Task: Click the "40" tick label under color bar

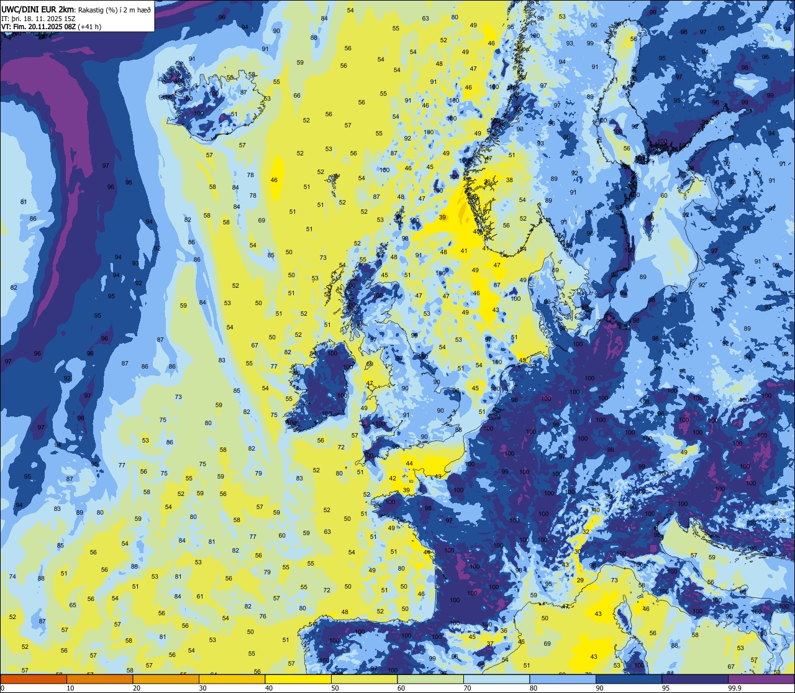Action: pyautogui.click(x=269, y=688)
